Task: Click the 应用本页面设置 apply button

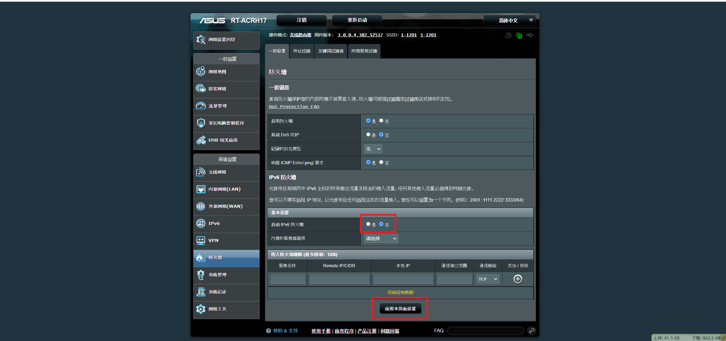Action: pos(400,309)
